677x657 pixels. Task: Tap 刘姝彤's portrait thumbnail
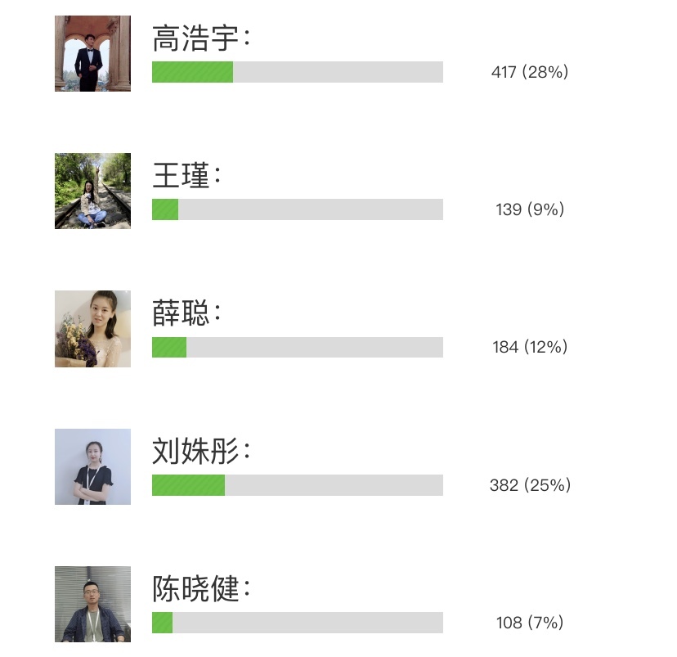coord(92,466)
